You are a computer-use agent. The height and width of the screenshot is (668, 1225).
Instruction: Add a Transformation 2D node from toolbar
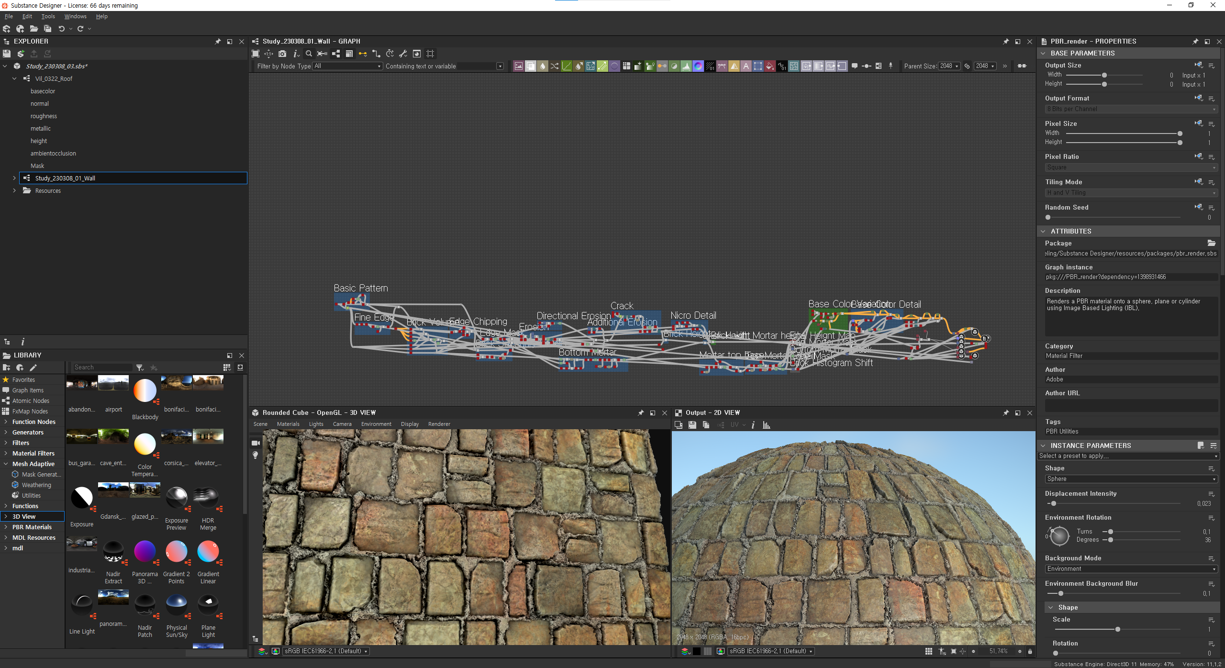[x=758, y=67]
